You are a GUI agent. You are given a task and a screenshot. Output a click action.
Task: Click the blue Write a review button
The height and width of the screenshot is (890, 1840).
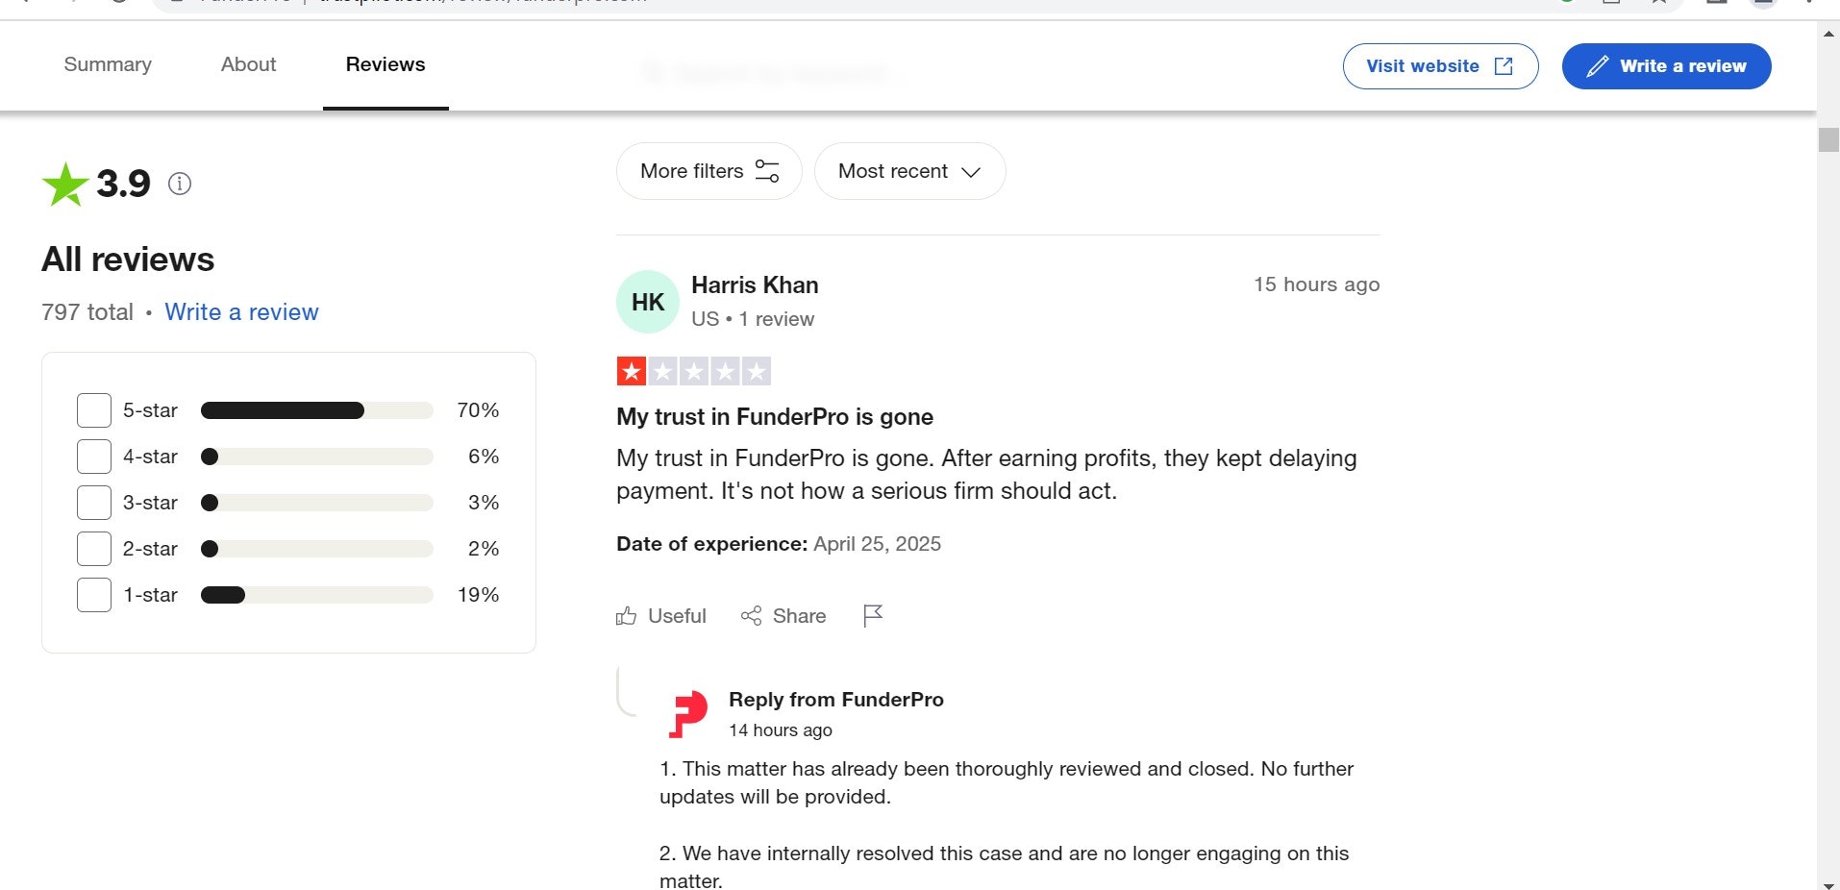pyautogui.click(x=1666, y=66)
